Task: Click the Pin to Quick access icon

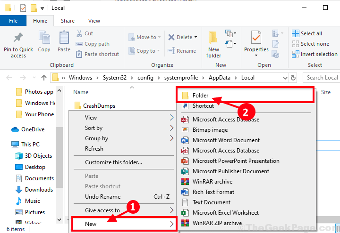Action: tap(18, 38)
